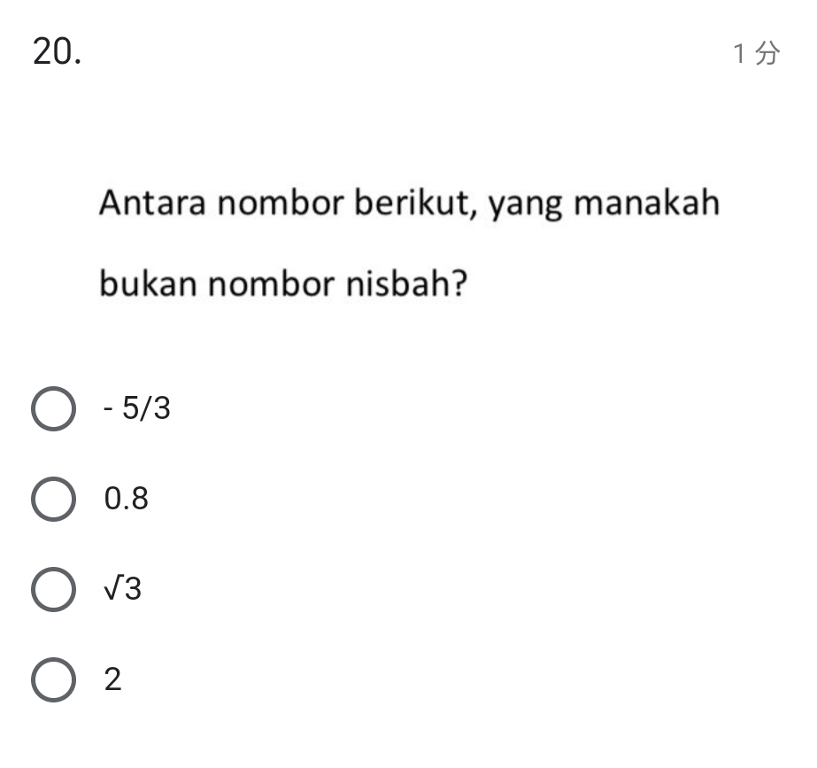Click the 分 character beside the score
This screenshot has width=817, height=768.
pyautogui.click(x=767, y=55)
